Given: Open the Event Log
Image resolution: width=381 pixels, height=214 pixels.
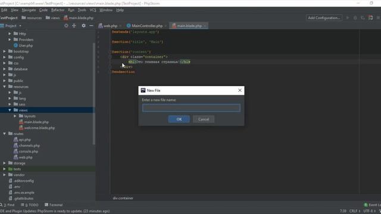Looking at the screenshot, I should coord(373,204).
